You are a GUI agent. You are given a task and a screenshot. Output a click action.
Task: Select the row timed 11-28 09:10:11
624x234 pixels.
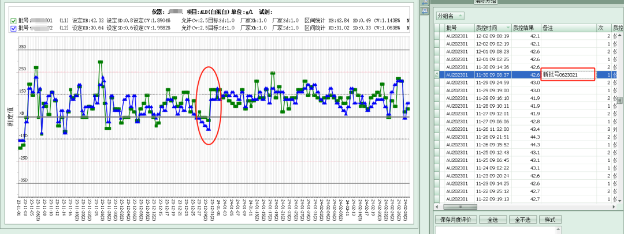point(525,106)
